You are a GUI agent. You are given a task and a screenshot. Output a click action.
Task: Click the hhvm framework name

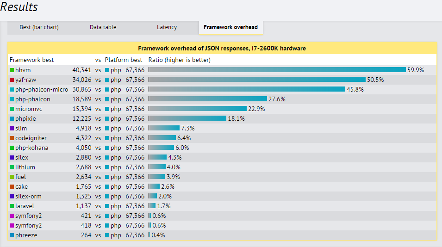point(22,70)
